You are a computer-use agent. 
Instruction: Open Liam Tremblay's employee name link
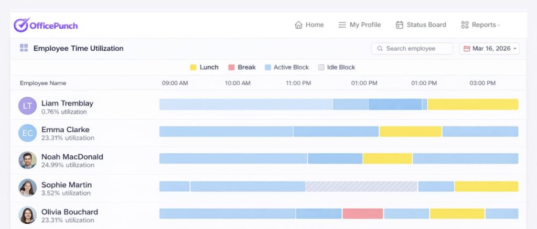[67, 103]
